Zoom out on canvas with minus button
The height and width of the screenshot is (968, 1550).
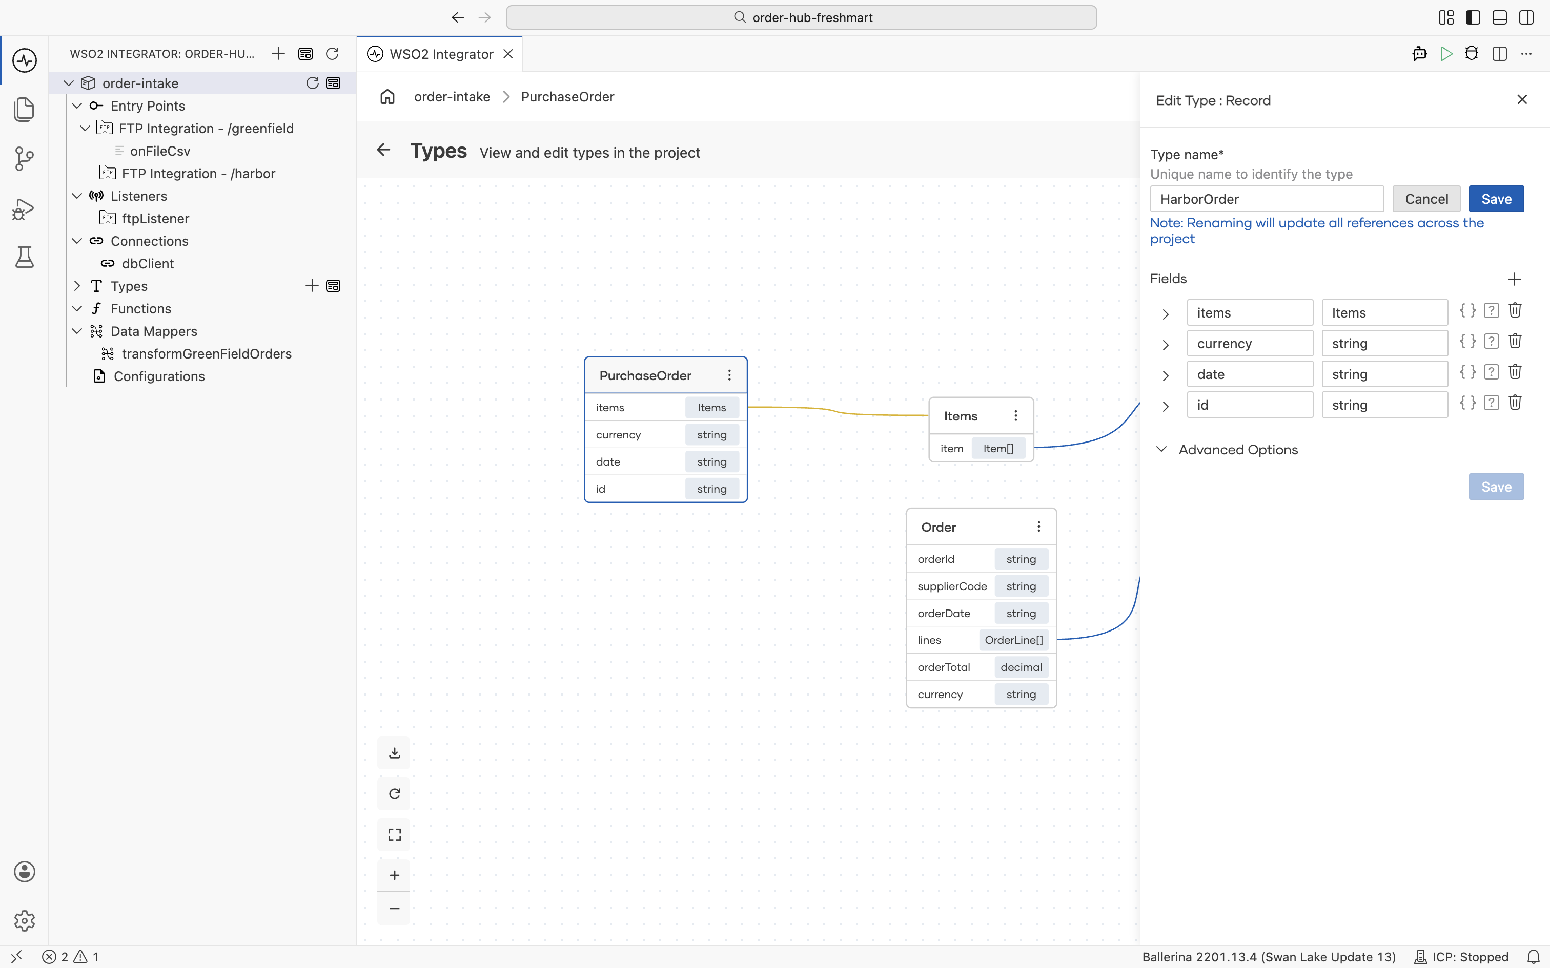[395, 909]
